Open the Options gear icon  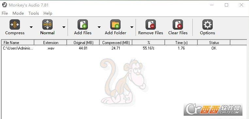pyautogui.click(x=207, y=24)
